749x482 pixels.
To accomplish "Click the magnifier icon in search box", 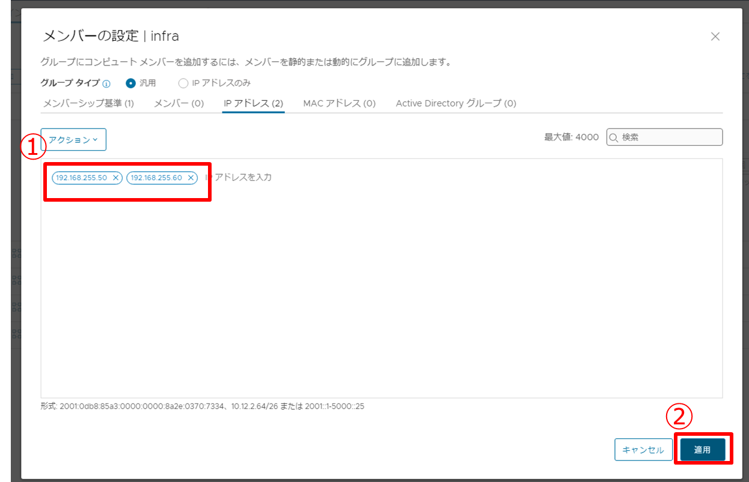I will pyautogui.click(x=614, y=137).
